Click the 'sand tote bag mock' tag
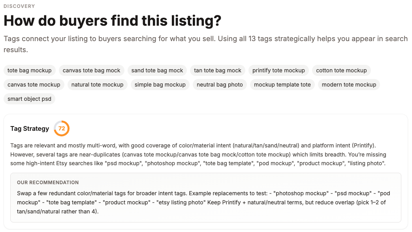412x232 pixels. [157, 70]
